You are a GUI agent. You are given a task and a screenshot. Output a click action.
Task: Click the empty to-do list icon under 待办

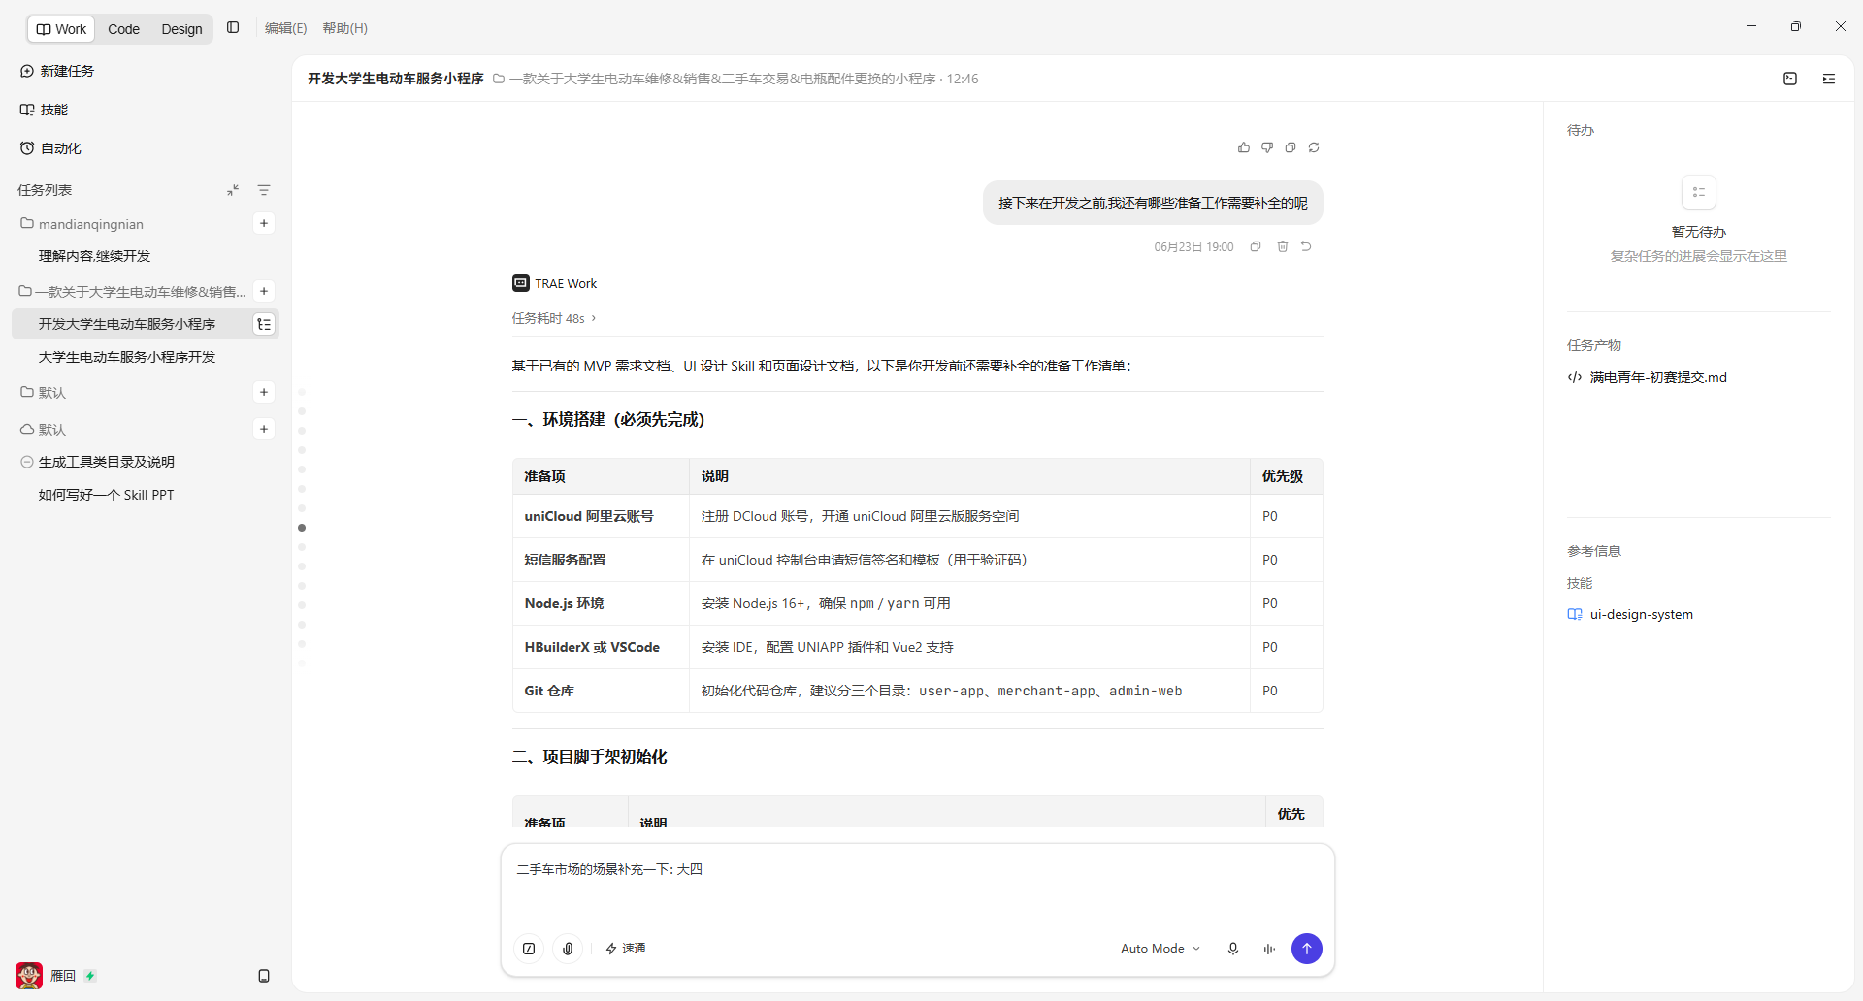pos(1699,192)
